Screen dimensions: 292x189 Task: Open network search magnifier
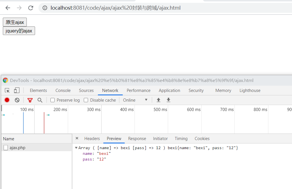(x=40, y=100)
